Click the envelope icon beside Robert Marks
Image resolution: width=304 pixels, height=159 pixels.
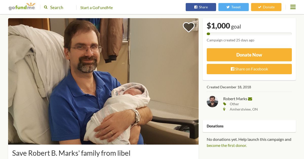(250, 99)
